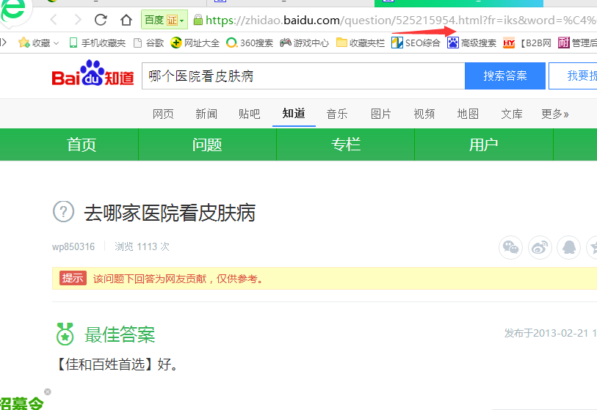Open asker profile wp850316
The height and width of the screenshot is (410, 597).
(73, 246)
